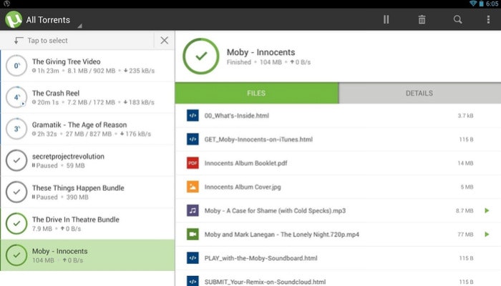Open The Crash Reel torrent
Viewport: 501px width, 286px height.
87,97
